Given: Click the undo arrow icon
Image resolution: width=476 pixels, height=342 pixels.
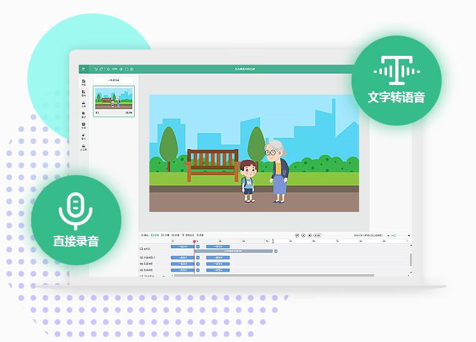Looking at the screenshot, I should [x=96, y=69].
